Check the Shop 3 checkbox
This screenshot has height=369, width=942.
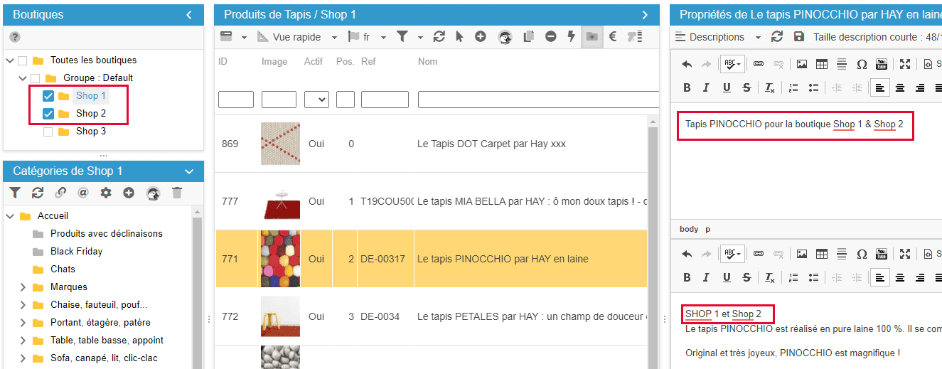pos(48,132)
